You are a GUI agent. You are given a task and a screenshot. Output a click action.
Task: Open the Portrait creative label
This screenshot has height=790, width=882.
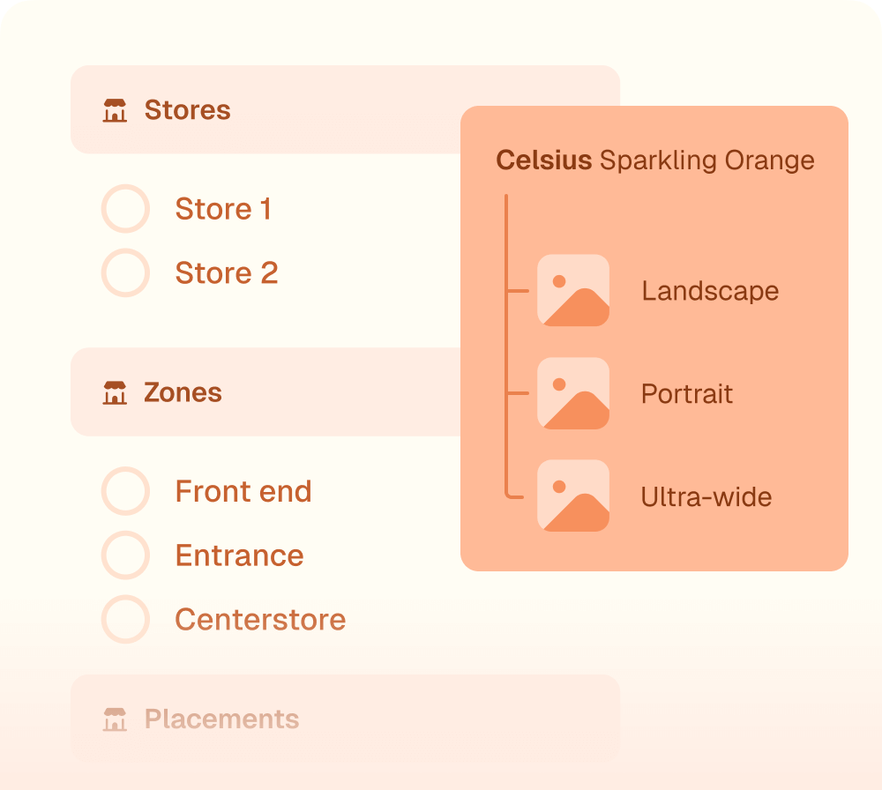[687, 393]
